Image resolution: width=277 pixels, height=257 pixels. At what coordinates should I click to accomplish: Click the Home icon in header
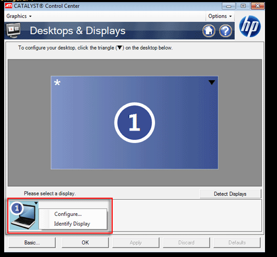[x=209, y=31]
